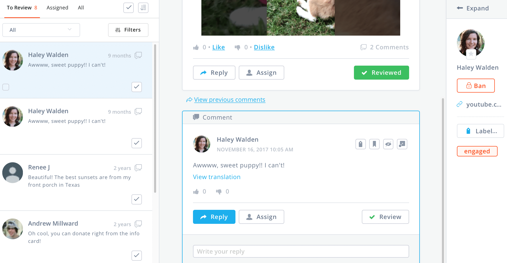Mark Renee J's comment as reviewed
Image resolution: width=507 pixels, height=263 pixels.
tap(137, 199)
